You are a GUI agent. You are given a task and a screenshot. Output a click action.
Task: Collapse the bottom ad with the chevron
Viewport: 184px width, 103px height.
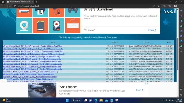3,81
